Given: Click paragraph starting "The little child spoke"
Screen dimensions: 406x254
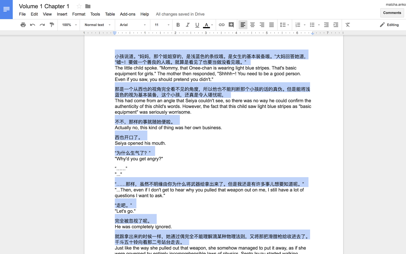Looking at the screenshot, I should [208, 74].
